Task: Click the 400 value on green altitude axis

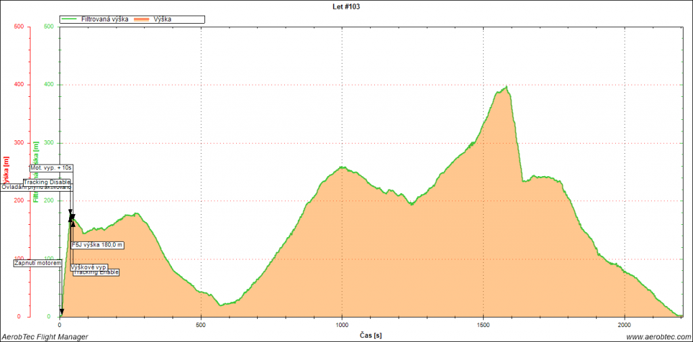Action: pos(49,85)
